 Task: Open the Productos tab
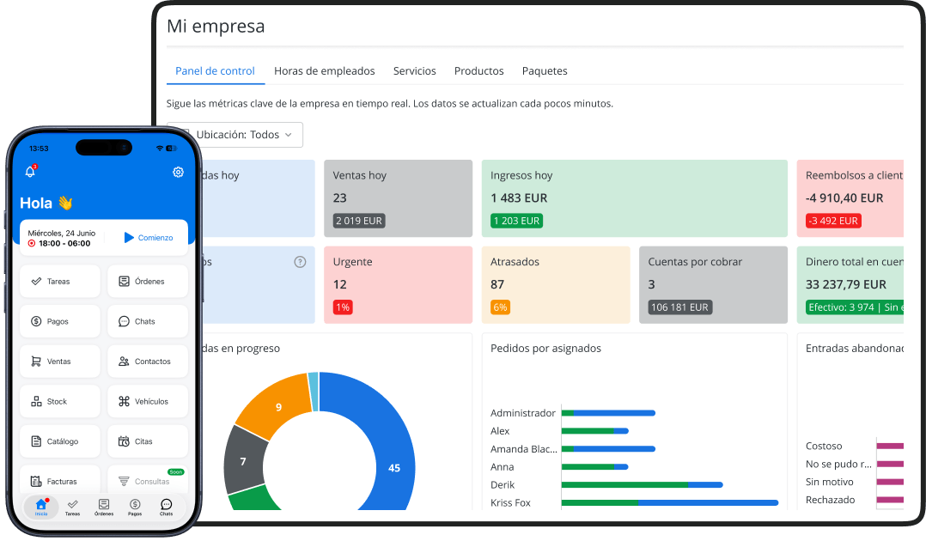click(x=479, y=71)
